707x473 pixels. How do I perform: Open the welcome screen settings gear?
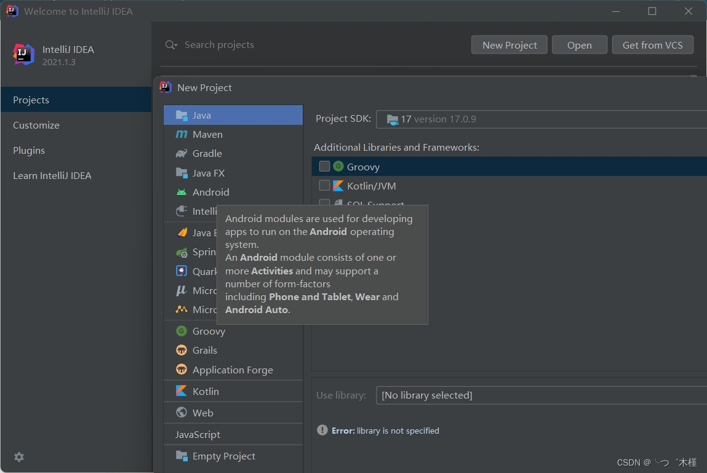(18, 457)
